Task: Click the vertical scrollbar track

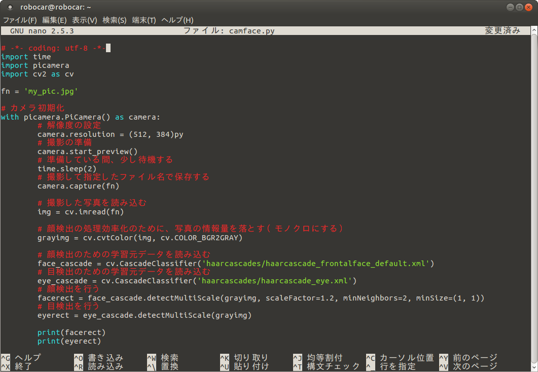Action: 534,199
